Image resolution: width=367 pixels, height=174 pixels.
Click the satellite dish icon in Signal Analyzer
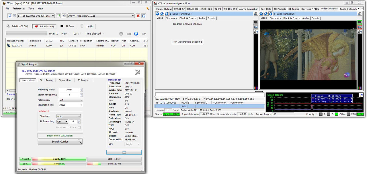[x=138, y=72]
